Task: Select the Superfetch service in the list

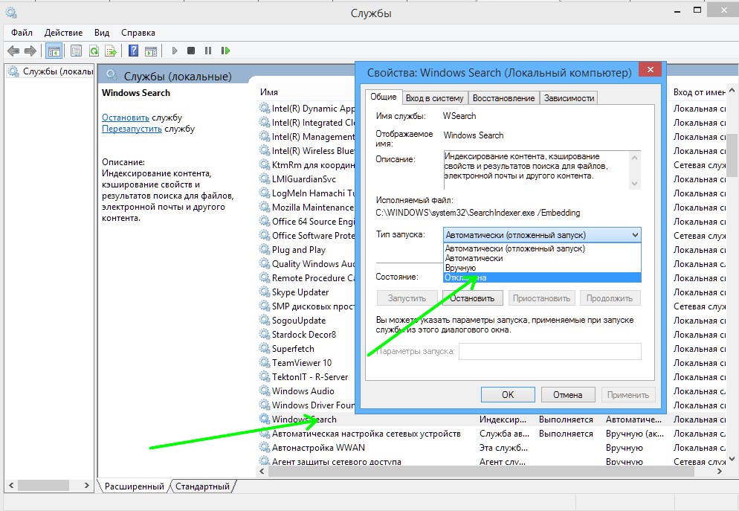Action: [293, 349]
